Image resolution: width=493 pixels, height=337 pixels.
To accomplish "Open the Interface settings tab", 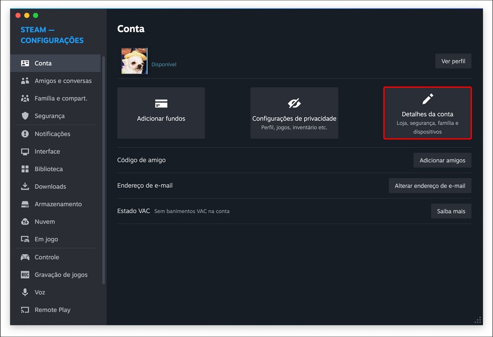I will click(x=47, y=151).
